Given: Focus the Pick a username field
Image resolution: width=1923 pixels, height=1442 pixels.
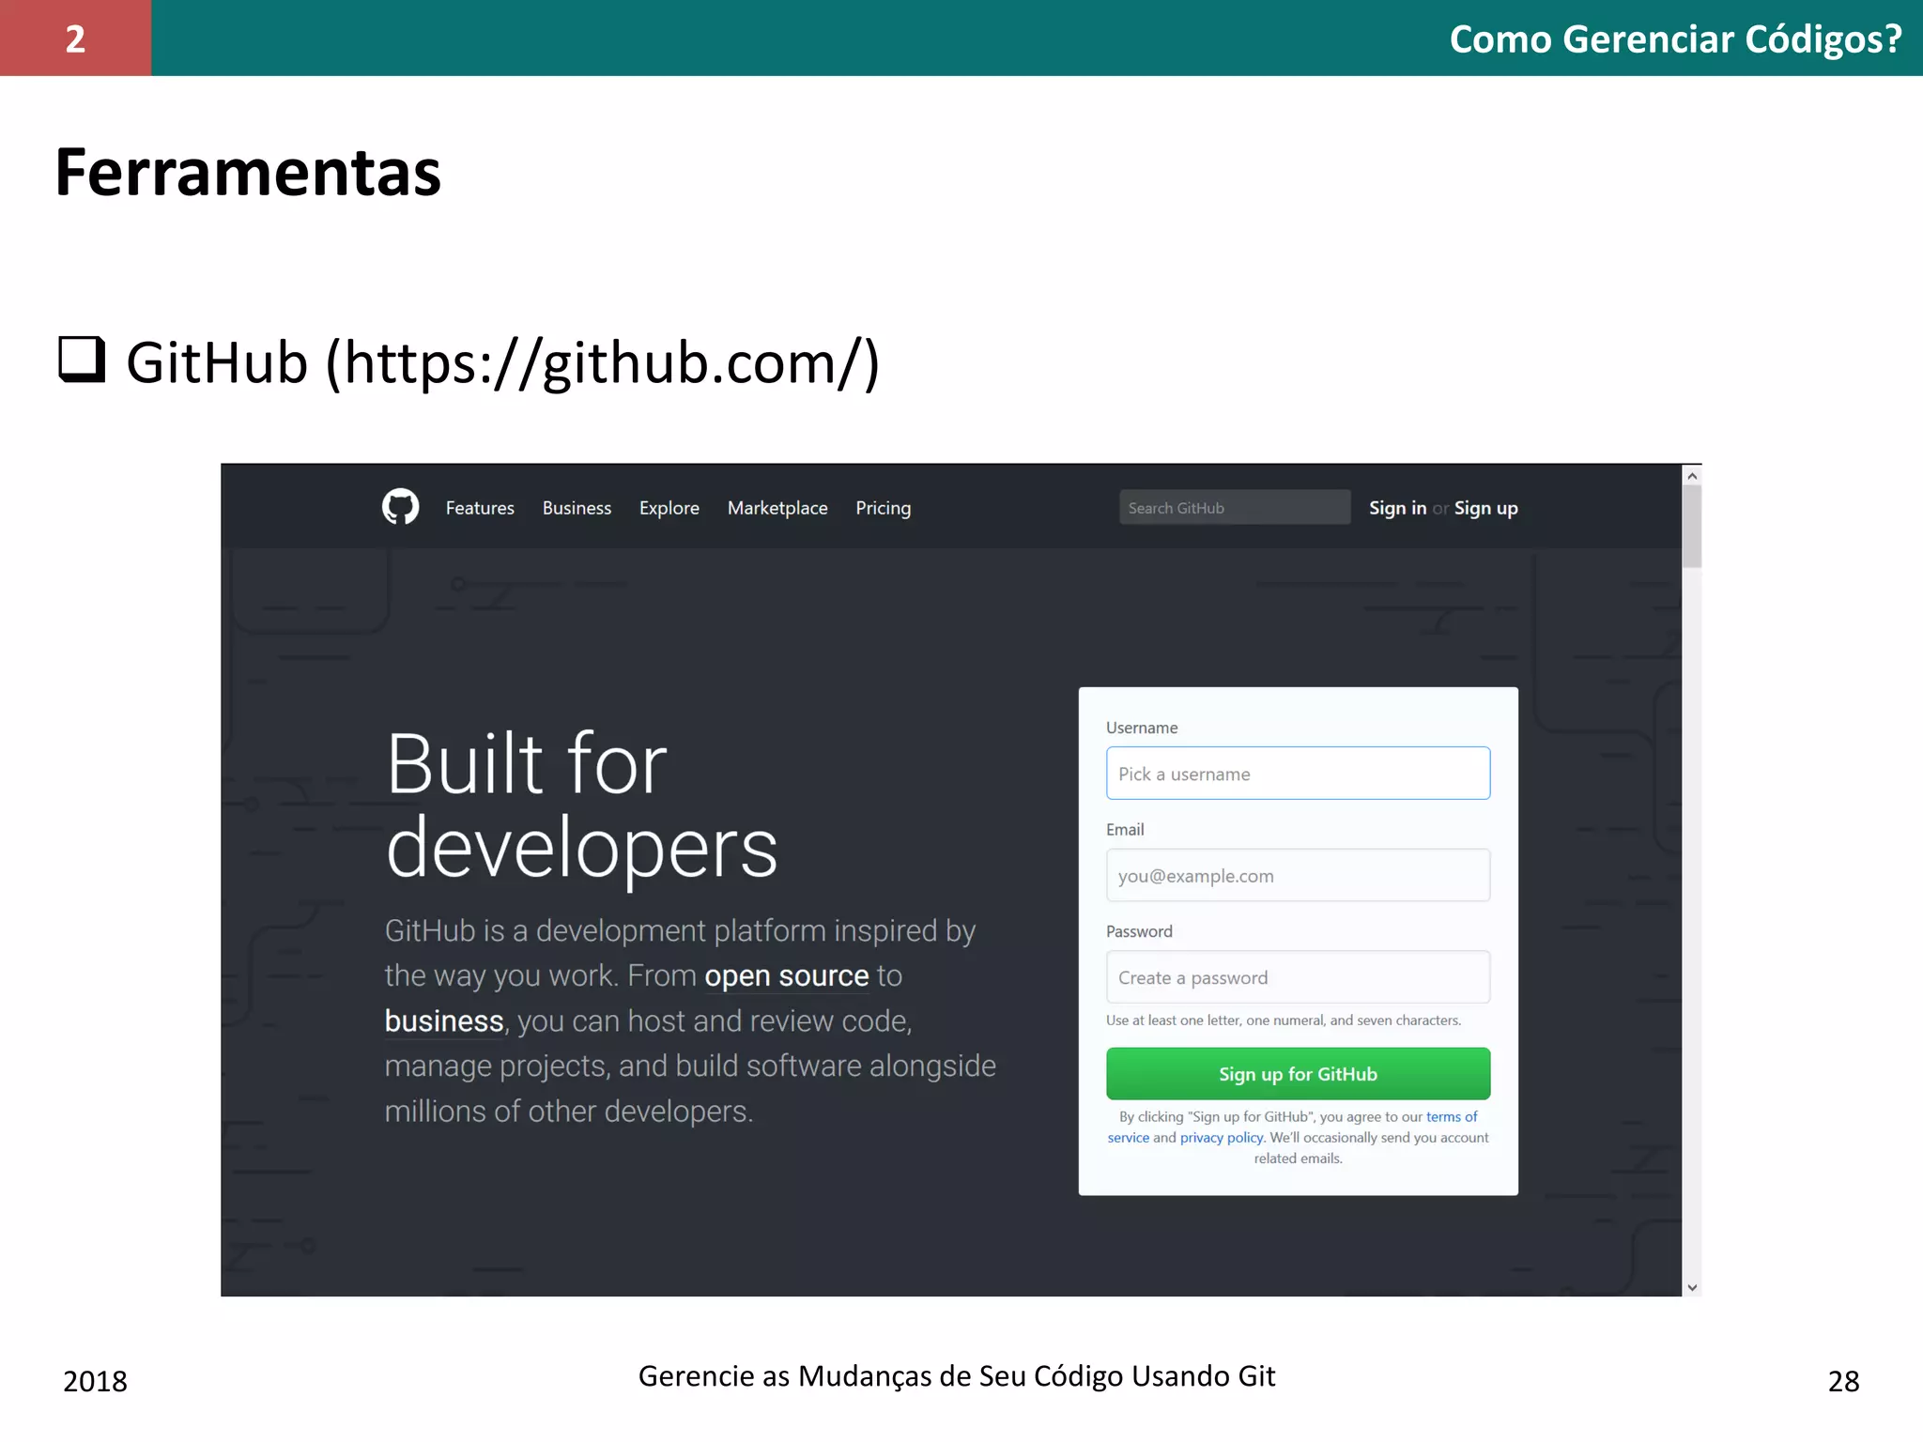Looking at the screenshot, I should click(x=1298, y=774).
